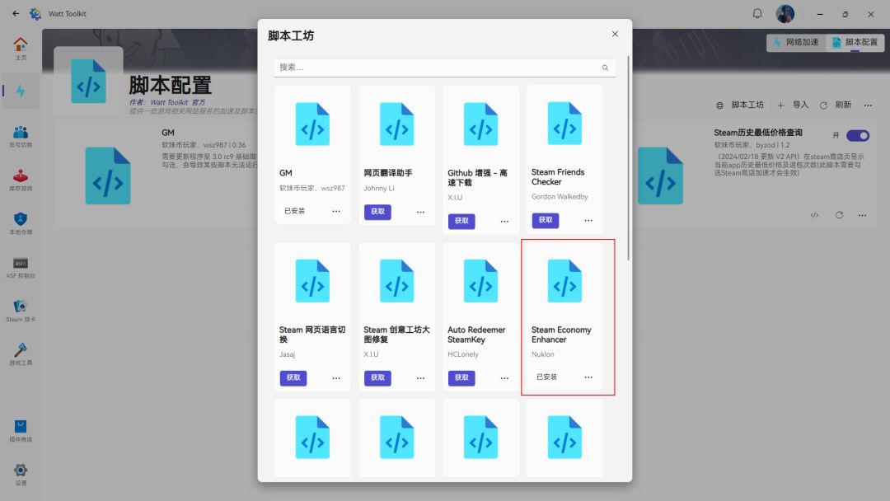Click 导入 to import a script
This screenshot has width=890, height=501.
[x=793, y=105]
